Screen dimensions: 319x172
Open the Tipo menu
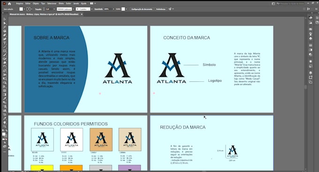[43, 3]
